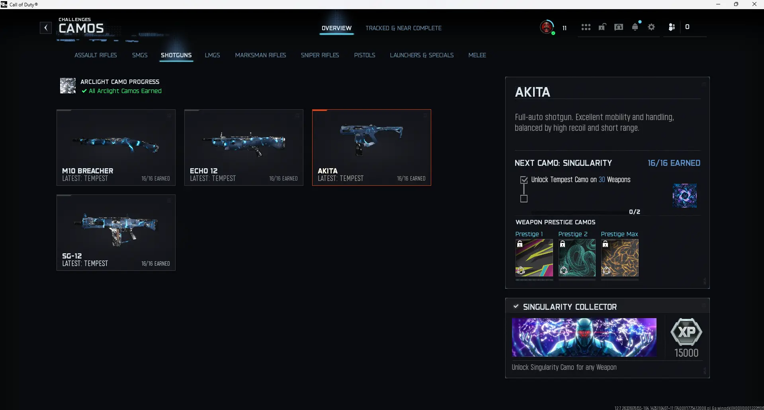Select the Launchers & Specials category
The image size is (764, 410).
click(422, 55)
